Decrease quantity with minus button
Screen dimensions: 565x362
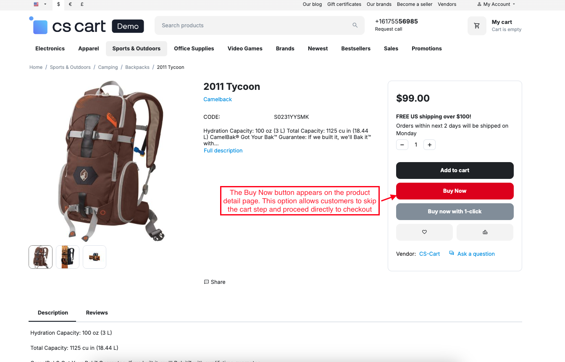coord(402,145)
